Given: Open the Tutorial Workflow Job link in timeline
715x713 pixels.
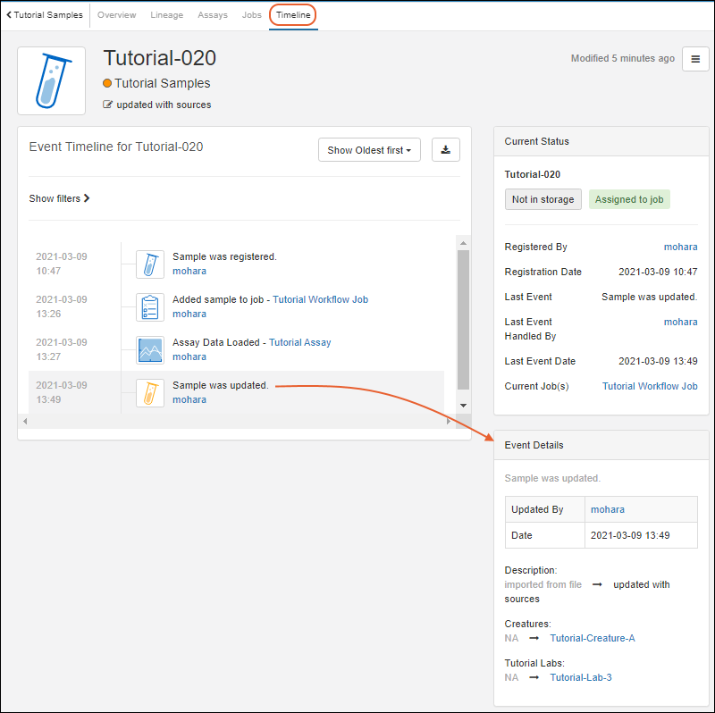Looking at the screenshot, I should 320,299.
